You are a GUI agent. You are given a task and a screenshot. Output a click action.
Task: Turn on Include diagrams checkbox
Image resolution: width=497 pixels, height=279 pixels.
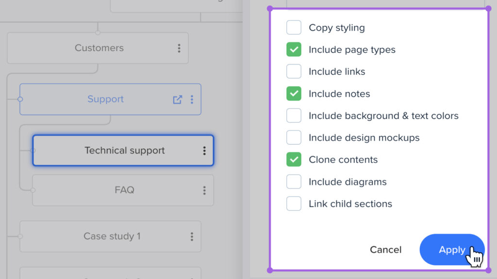point(294,182)
